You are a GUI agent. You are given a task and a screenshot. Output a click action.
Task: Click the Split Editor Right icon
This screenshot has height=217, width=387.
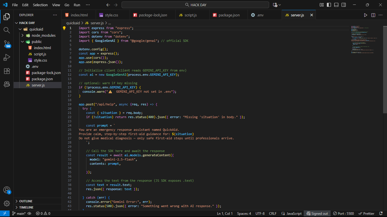(x=373, y=15)
